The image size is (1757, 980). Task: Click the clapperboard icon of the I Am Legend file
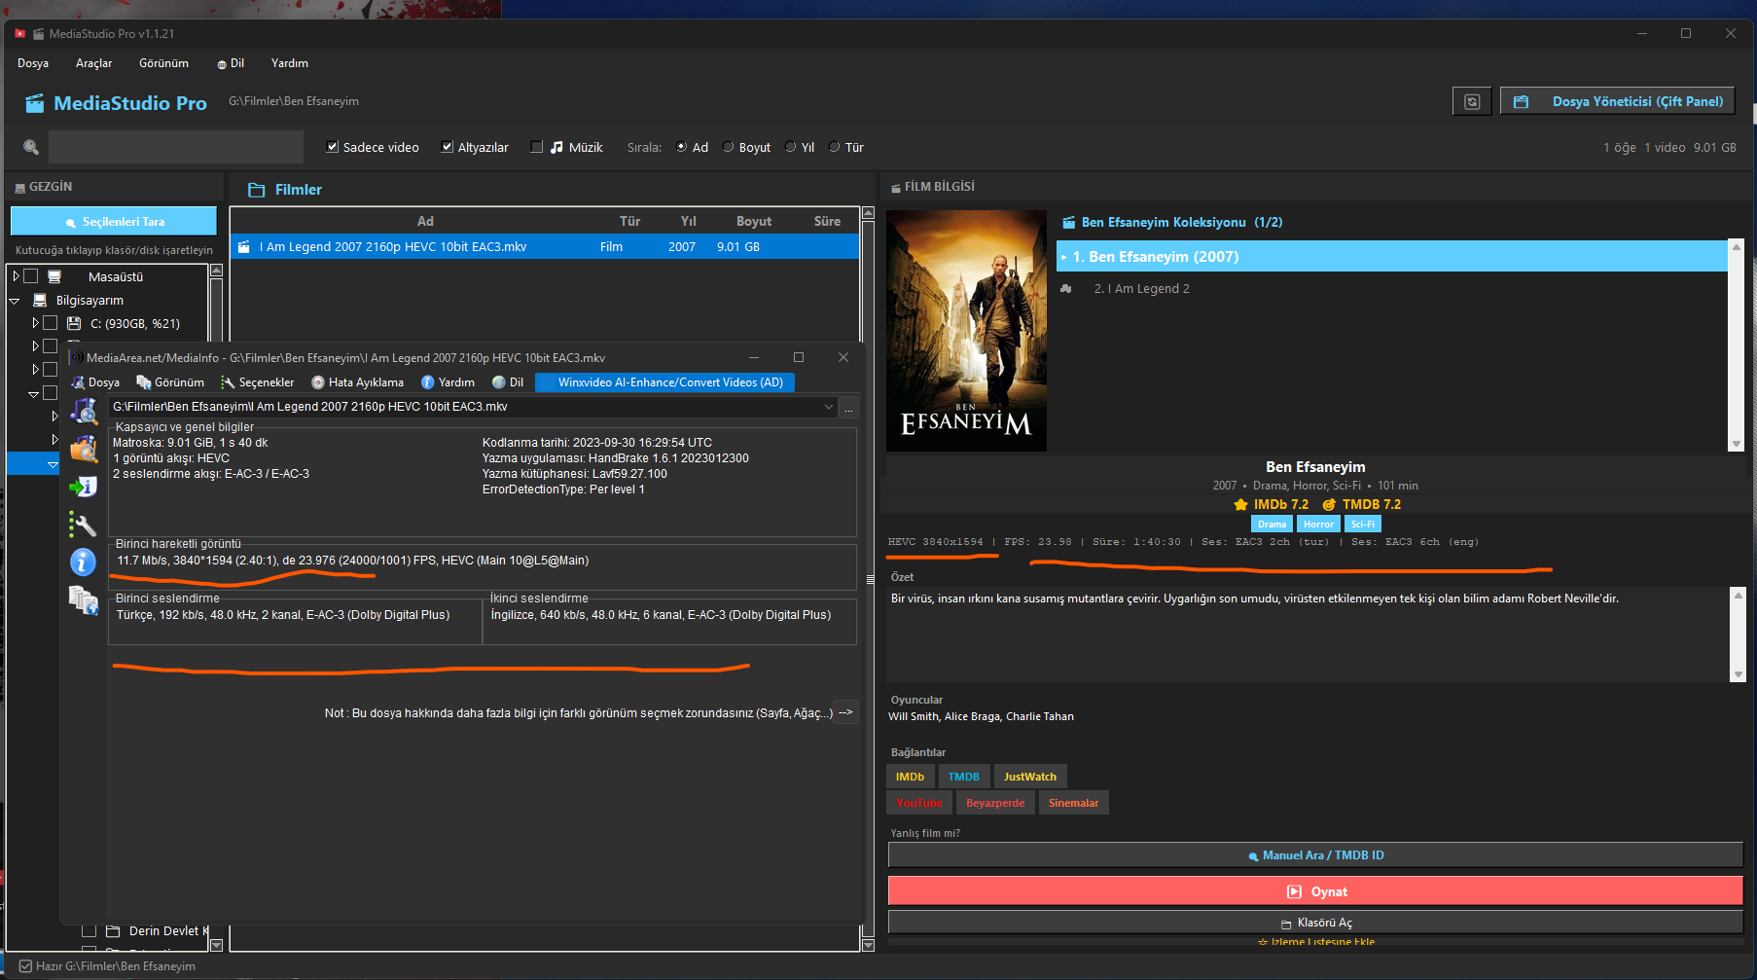(244, 247)
